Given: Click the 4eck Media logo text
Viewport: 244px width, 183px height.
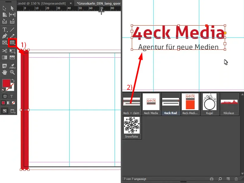Looking at the screenshot, I should click(178, 33).
